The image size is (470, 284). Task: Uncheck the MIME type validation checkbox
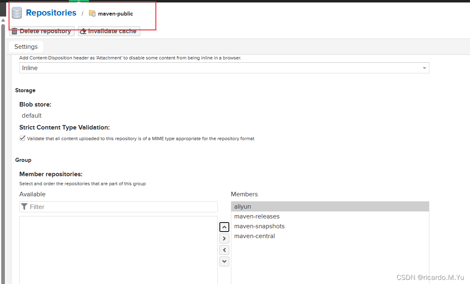(x=22, y=138)
